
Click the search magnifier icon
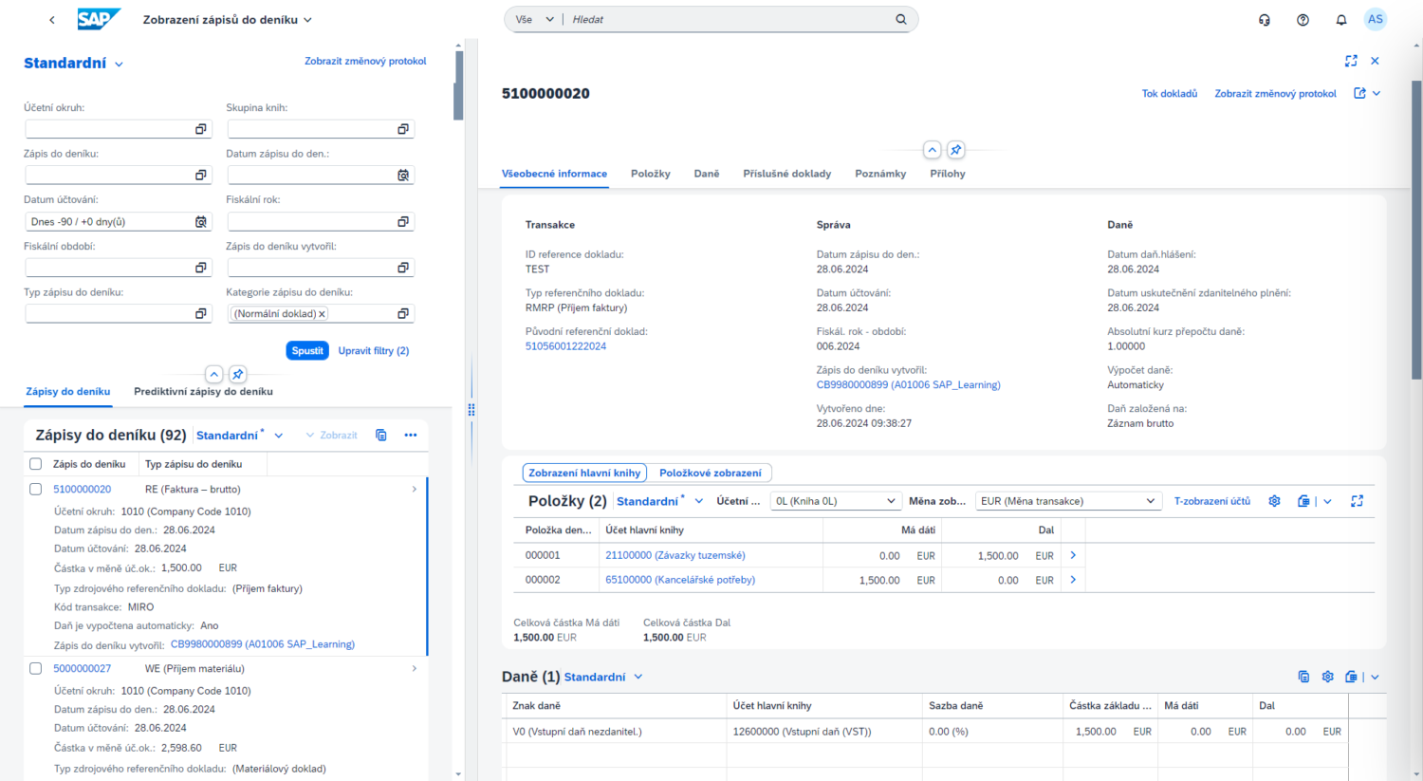coord(900,19)
